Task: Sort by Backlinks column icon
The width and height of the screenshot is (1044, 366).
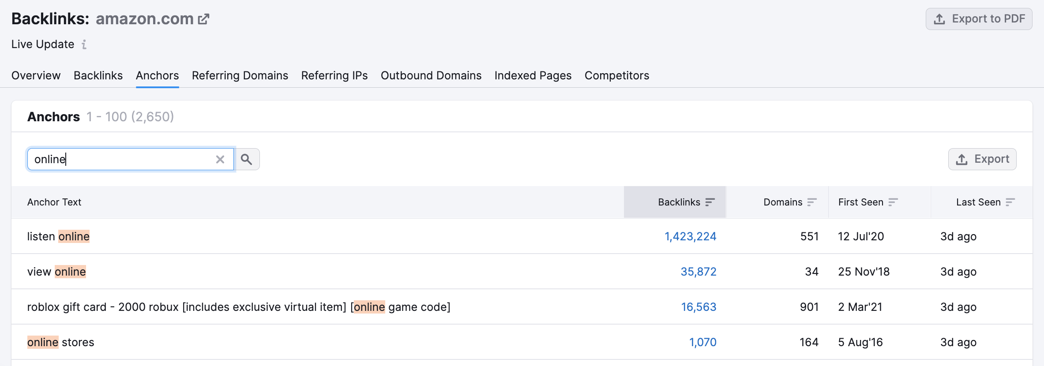Action: (x=710, y=202)
